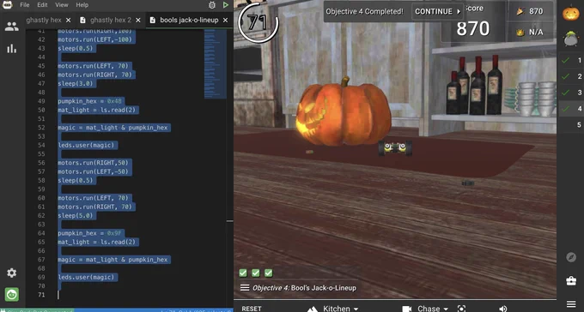Click the Objective 4: Bool's Jack-o-Lineup label

click(304, 288)
